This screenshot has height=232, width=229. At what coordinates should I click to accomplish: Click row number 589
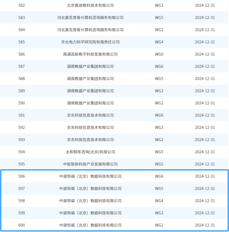tap(21, 91)
